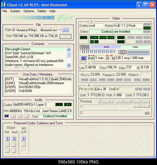157x165 pixels.
Task: Click the 16:9 indicator next to SeqExt
Action: (147, 89)
